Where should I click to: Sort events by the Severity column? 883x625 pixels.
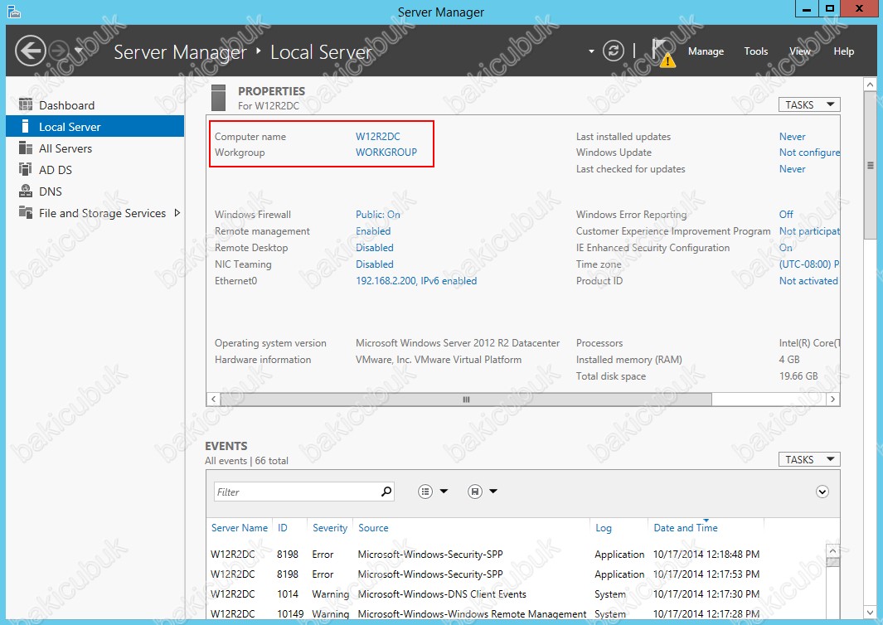pos(330,527)
